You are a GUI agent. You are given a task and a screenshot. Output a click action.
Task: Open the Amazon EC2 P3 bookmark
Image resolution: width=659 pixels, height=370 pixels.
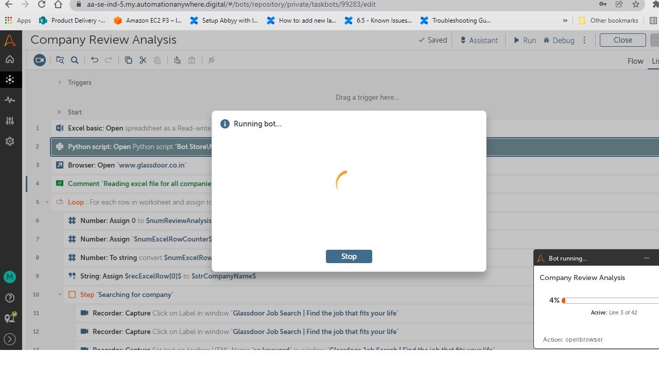click(x=148, y=21)
